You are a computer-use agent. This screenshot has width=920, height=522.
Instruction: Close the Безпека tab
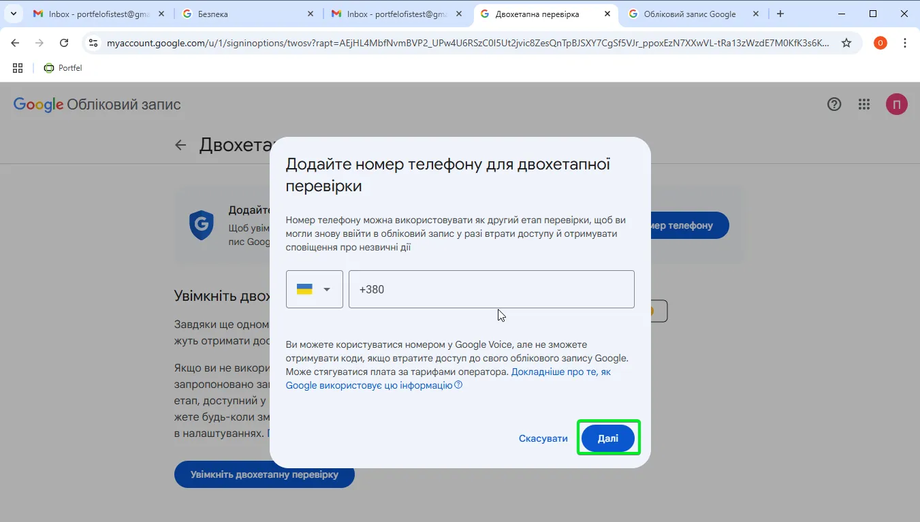[x=311, y=14]
